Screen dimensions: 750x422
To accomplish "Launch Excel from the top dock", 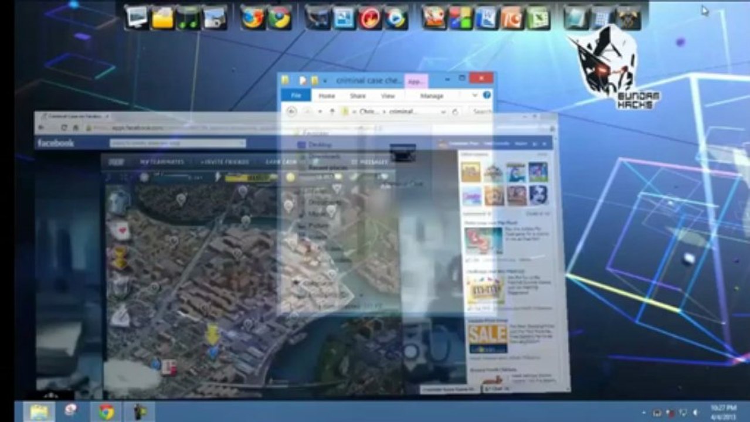I will 538,18.
